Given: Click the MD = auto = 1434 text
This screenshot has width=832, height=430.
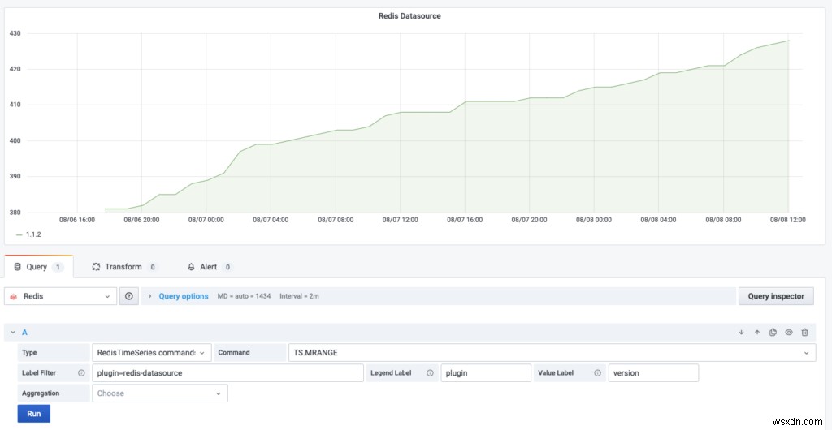Looking at the screenshot, I should [x=244, y=297].
